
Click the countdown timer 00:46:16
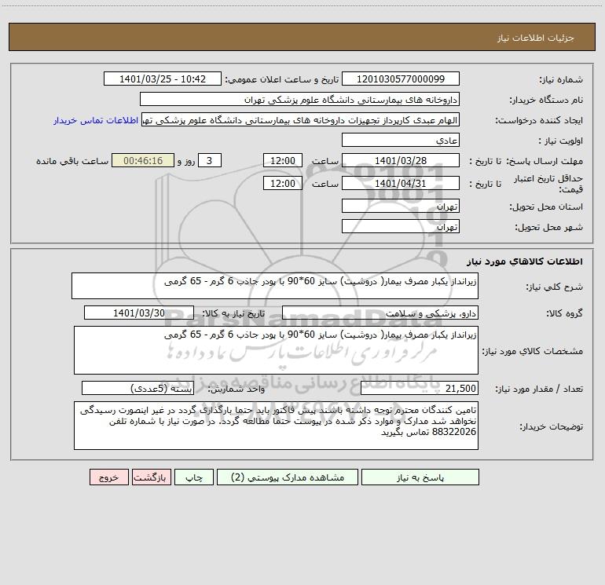(143, 160)
